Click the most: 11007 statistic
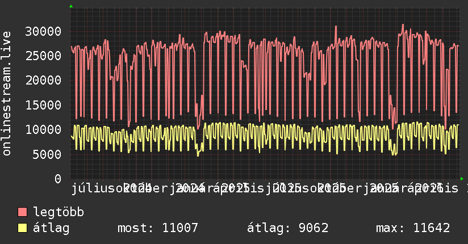The width and height of the screenshot is (468, 244). 157,228
